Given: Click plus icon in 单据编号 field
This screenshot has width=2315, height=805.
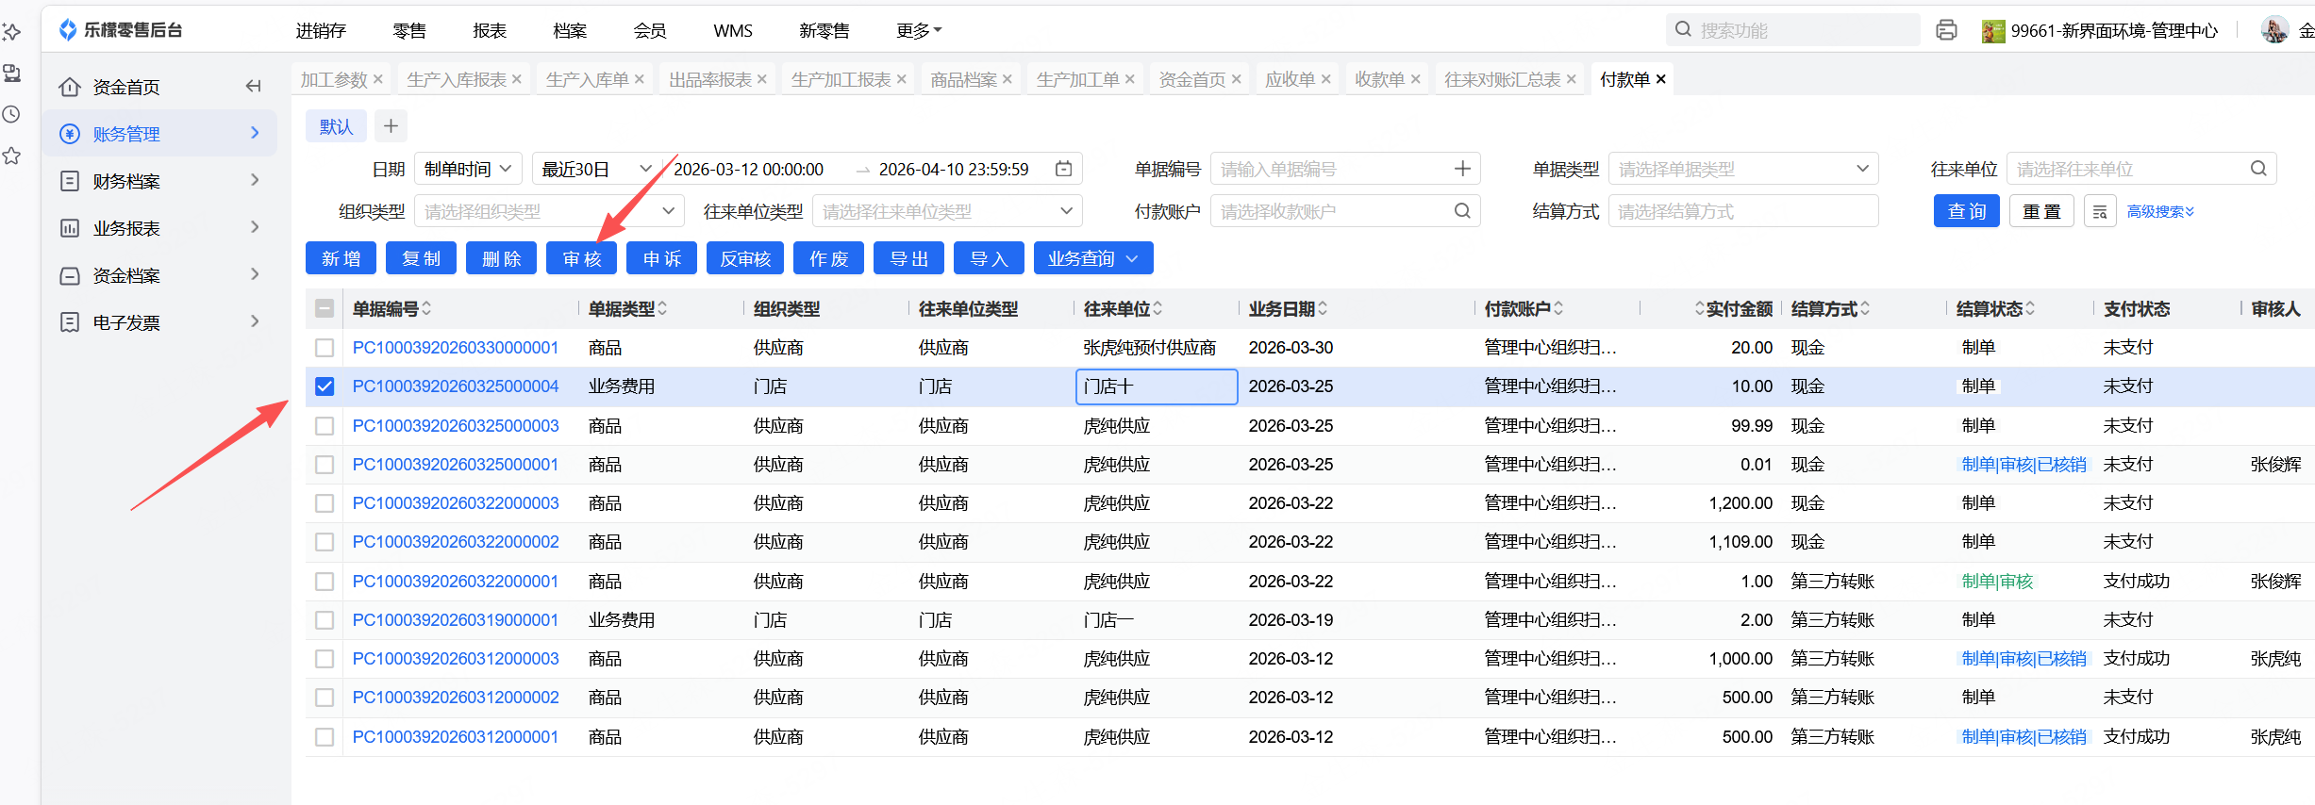Looking at the screenshot, I should coord(1462,169).
